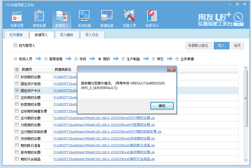Check the 科目期初余额 row checkbox

(17, 77)
